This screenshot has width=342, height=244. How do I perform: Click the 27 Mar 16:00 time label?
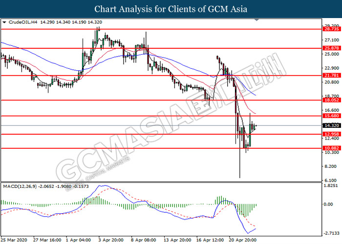pyautogui.click(x=47, y=240)
